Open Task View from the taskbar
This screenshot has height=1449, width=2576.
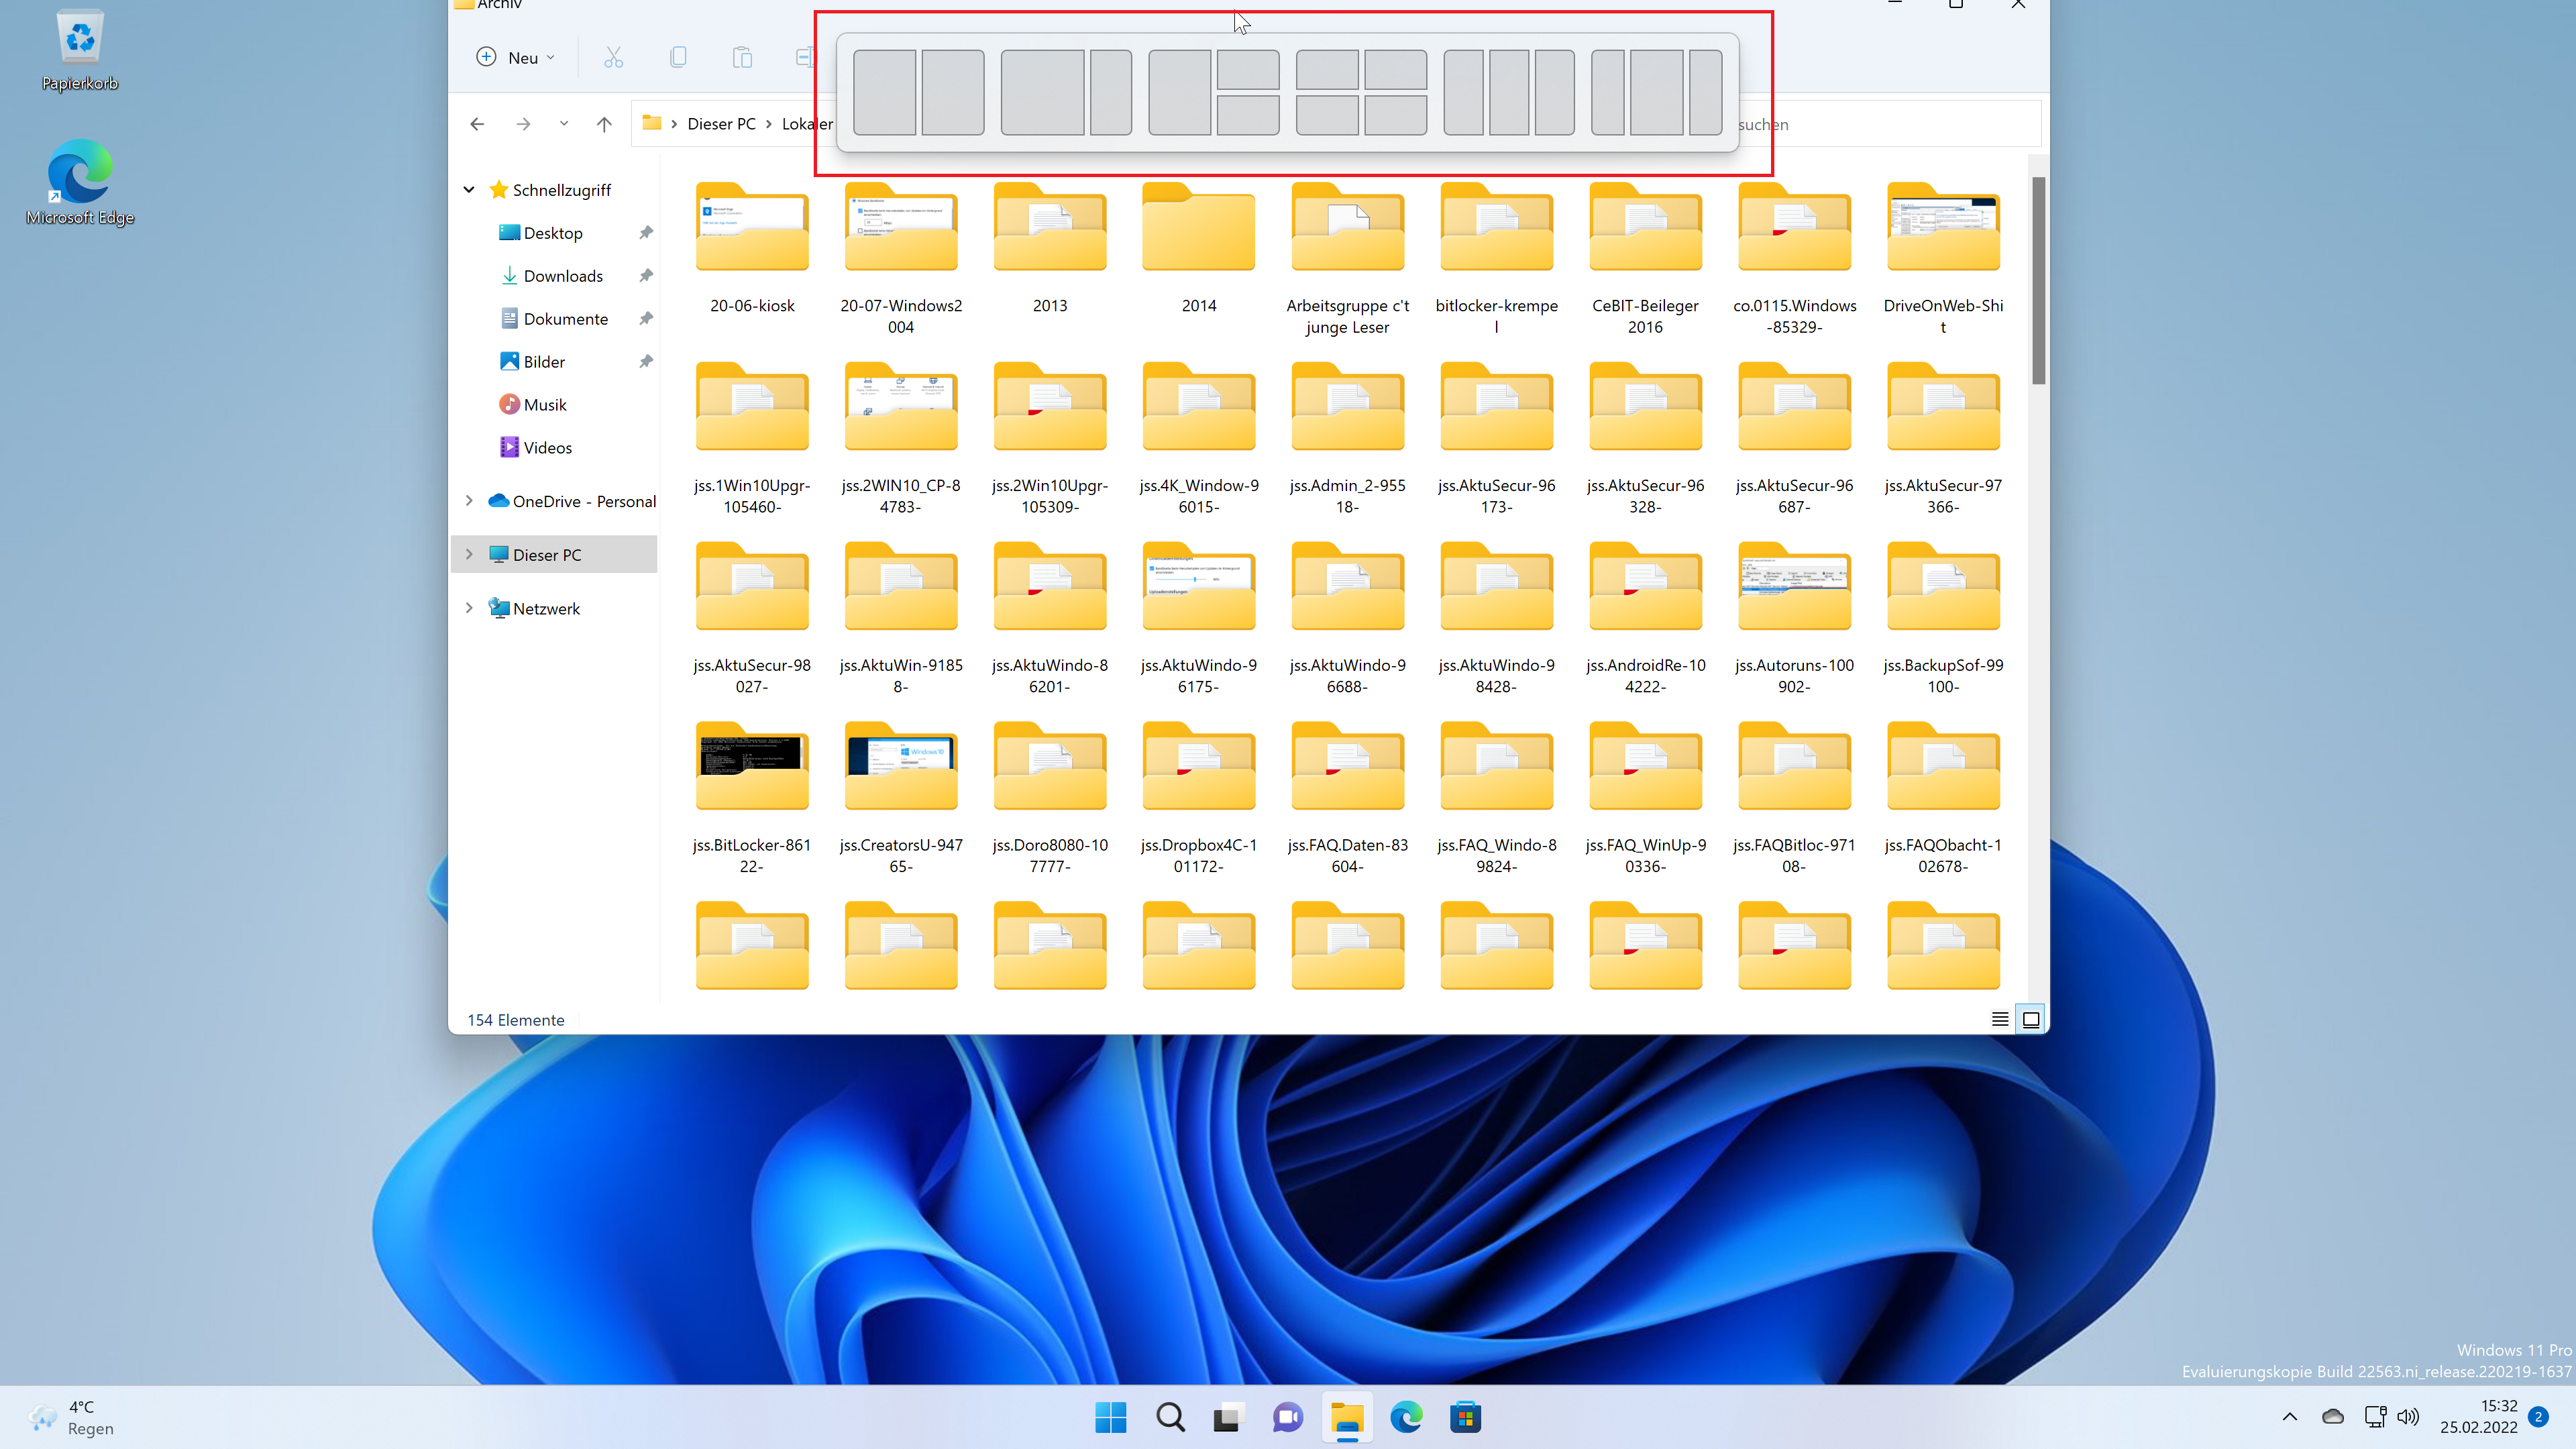(x=1228, y=1416)
